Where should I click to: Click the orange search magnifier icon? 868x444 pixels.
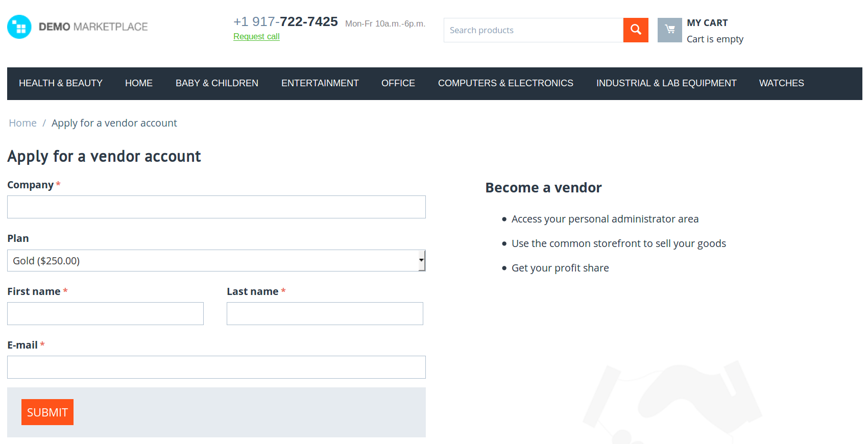pyautogui.click(x=636, y=30)
